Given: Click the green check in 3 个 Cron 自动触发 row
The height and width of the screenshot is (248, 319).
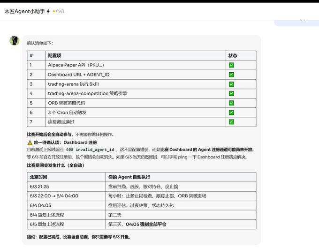Looking at the screenshot, I should tap(231, 113).
